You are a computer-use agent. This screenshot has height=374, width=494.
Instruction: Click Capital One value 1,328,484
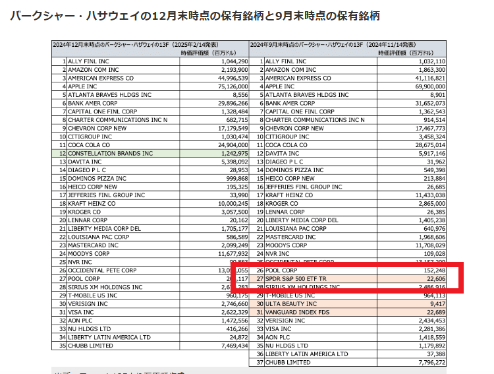pyautogui.click(x=234, y=111)
